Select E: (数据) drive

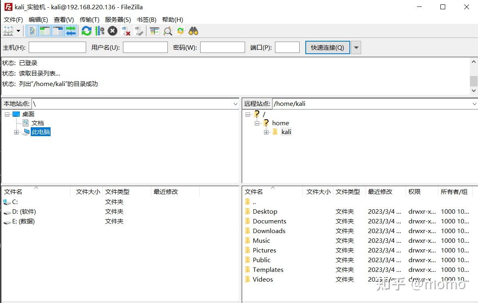pyautogui.click(x=23, y=221)
